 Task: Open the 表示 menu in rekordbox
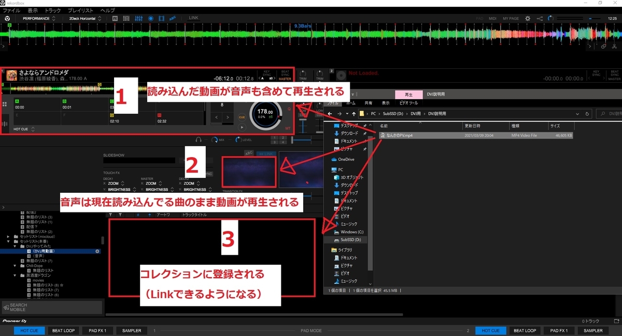tap(33, 10)
